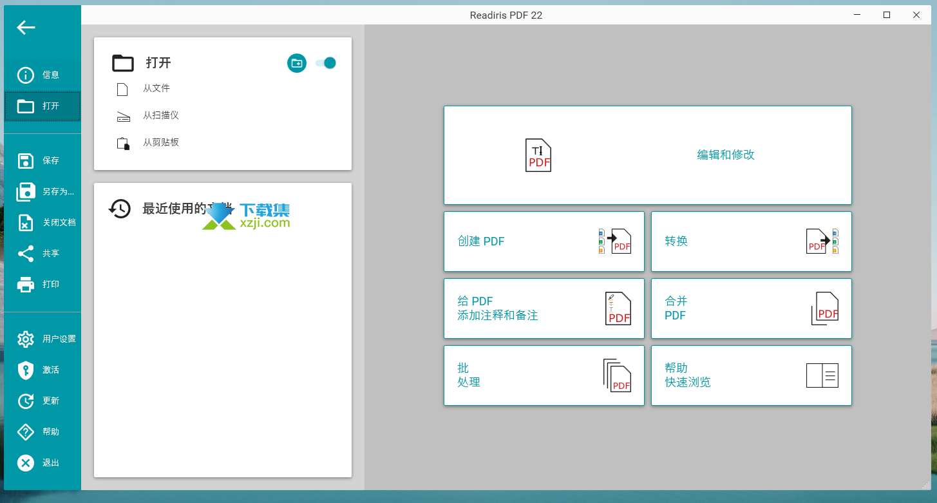Click the Readiris PDF 22 title

pyautogui.click(x=506, y=15)
